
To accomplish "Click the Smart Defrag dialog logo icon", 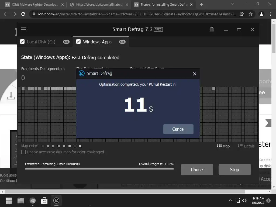I will (81, 73).
